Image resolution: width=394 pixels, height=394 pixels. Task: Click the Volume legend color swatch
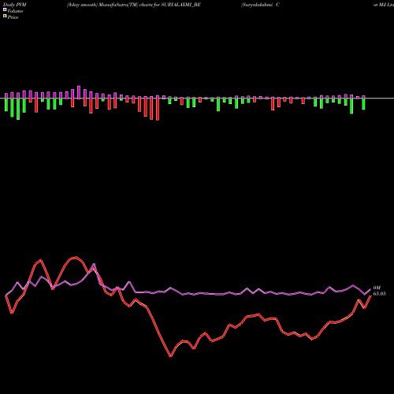5,10
